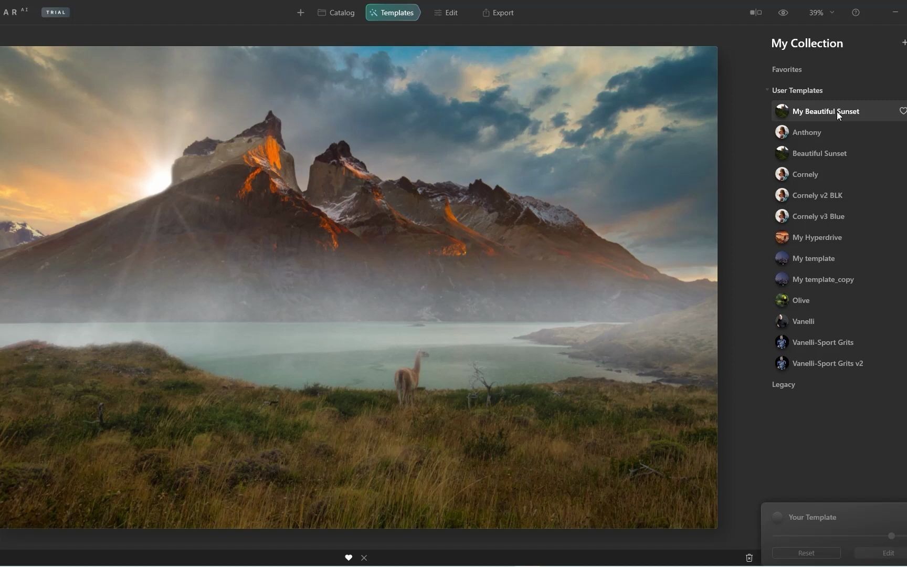907x567 pixels.
Task: Click the mountain landscape photo
Action: pos(358,287)
